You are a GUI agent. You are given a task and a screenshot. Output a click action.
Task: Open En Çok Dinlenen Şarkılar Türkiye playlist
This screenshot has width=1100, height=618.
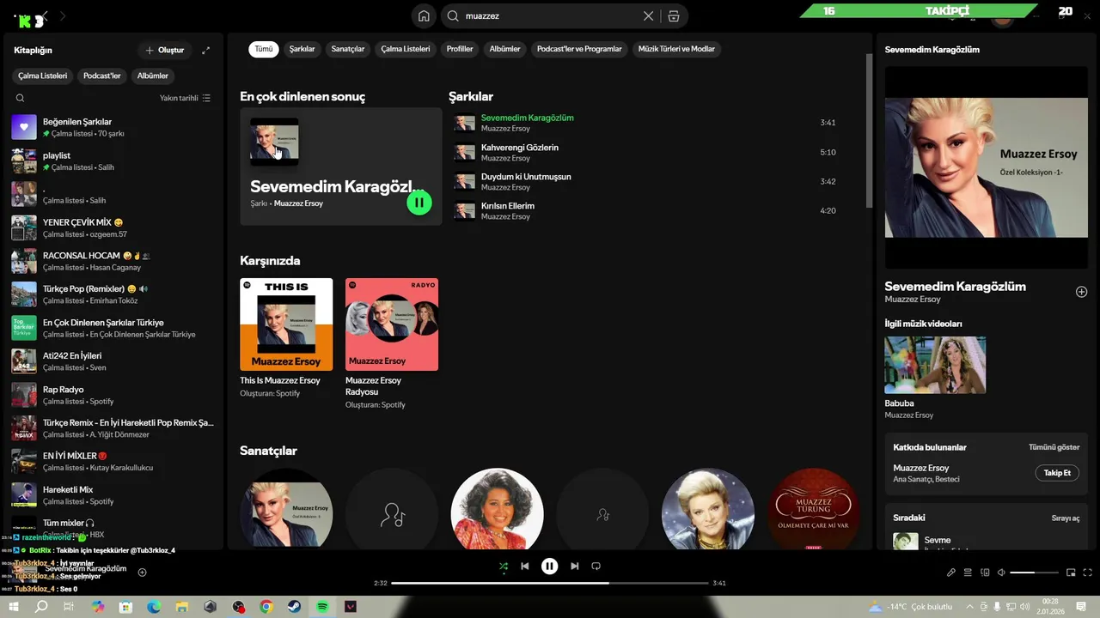(113, 328)
